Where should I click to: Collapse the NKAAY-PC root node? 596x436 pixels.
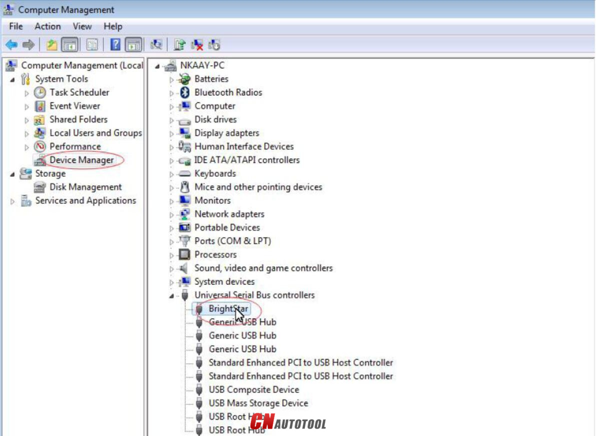point(157,66)
